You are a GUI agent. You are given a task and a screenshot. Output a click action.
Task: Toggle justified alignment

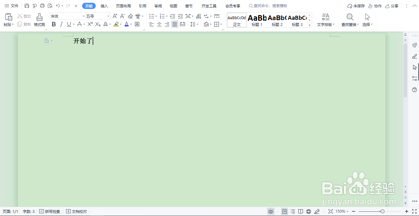click(x=175, y=24)
